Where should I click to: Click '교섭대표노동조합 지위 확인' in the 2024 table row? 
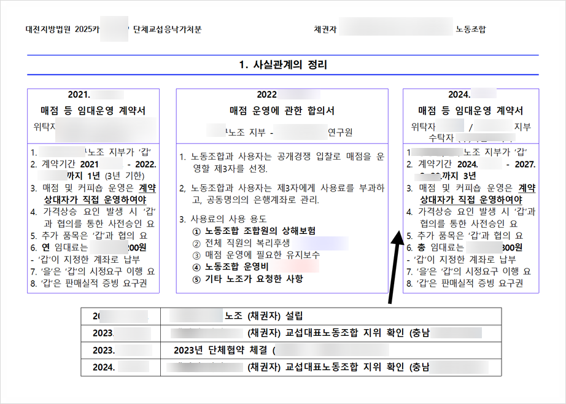[x=344, y=367]
